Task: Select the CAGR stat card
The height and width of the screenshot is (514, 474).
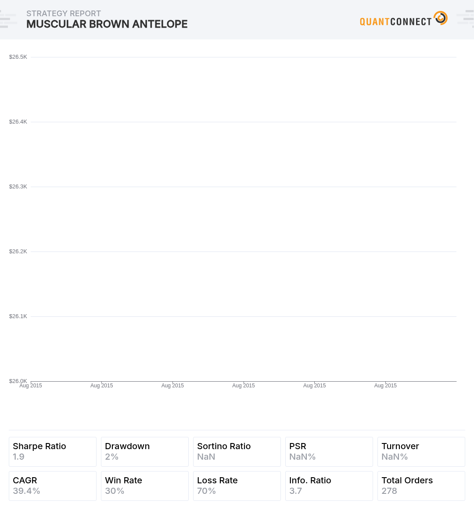Action: [x=53, y=486]
